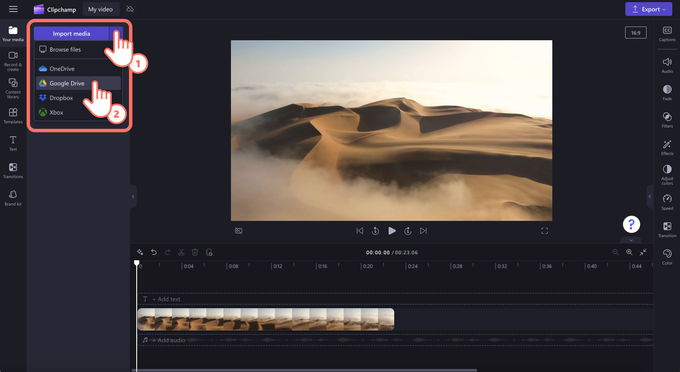Undo the last action
Image resolution: width=680 pixels, height=372 pixels.
[154, 252]
